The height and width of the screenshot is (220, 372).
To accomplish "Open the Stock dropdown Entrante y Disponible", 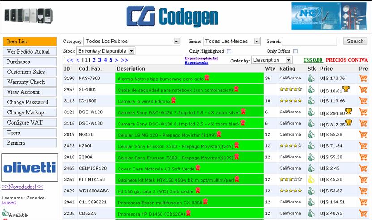I will click(x=106, y=51).
